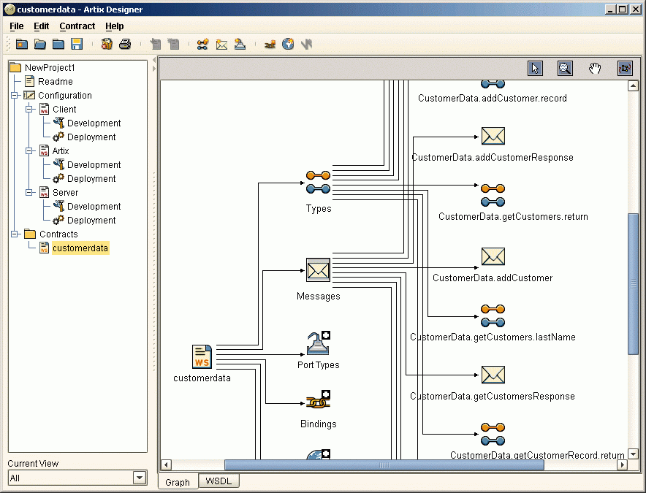Select the customerdata contract tree item
Image resolution: width=646 pixels, height=493 pixels.
pos(80,248)
